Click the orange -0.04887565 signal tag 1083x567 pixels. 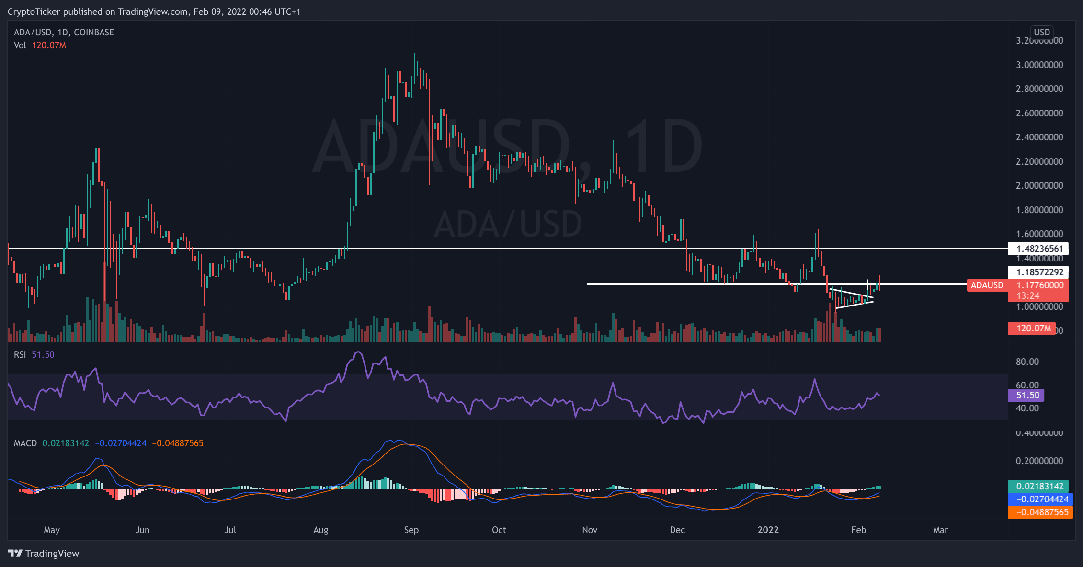1039,512
